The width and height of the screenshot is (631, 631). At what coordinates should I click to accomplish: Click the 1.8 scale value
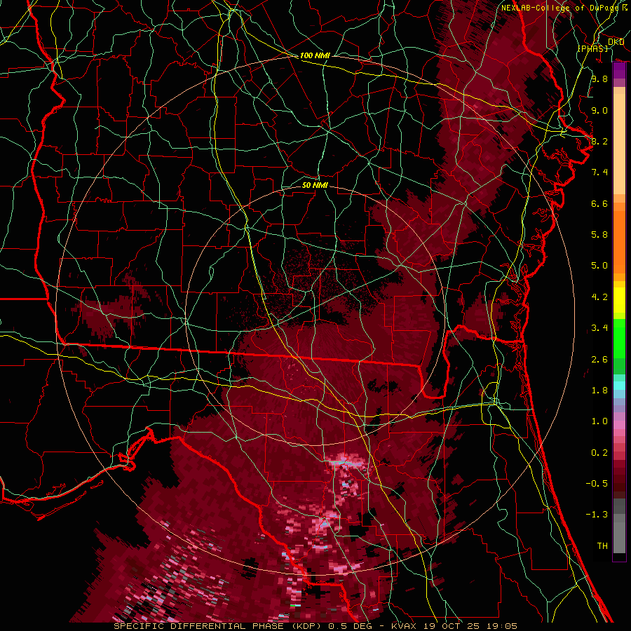pos(599,391)
